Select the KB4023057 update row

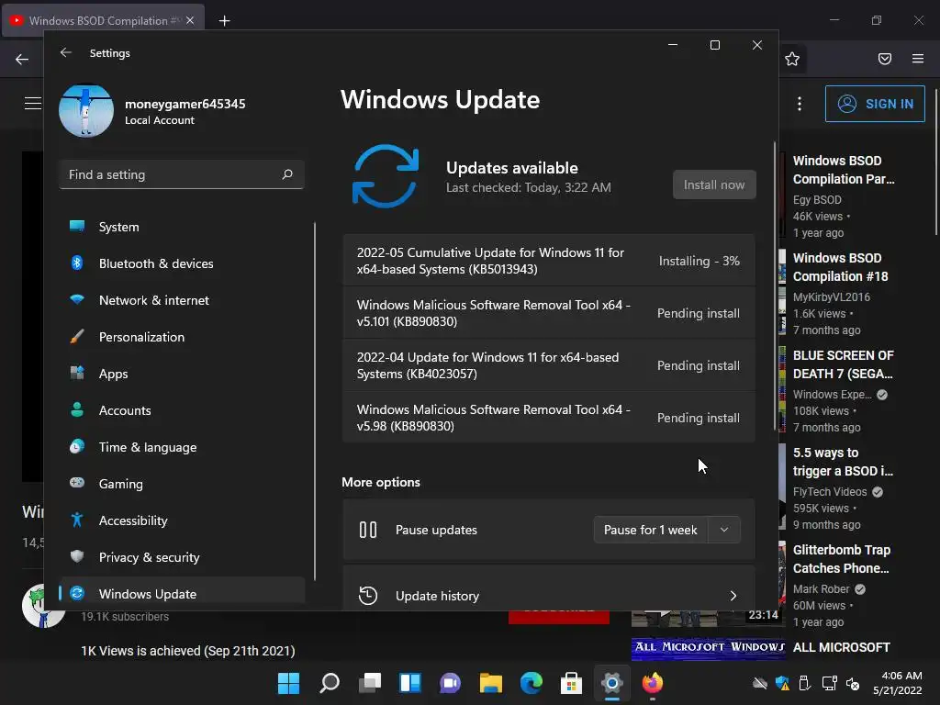[549, 365]
